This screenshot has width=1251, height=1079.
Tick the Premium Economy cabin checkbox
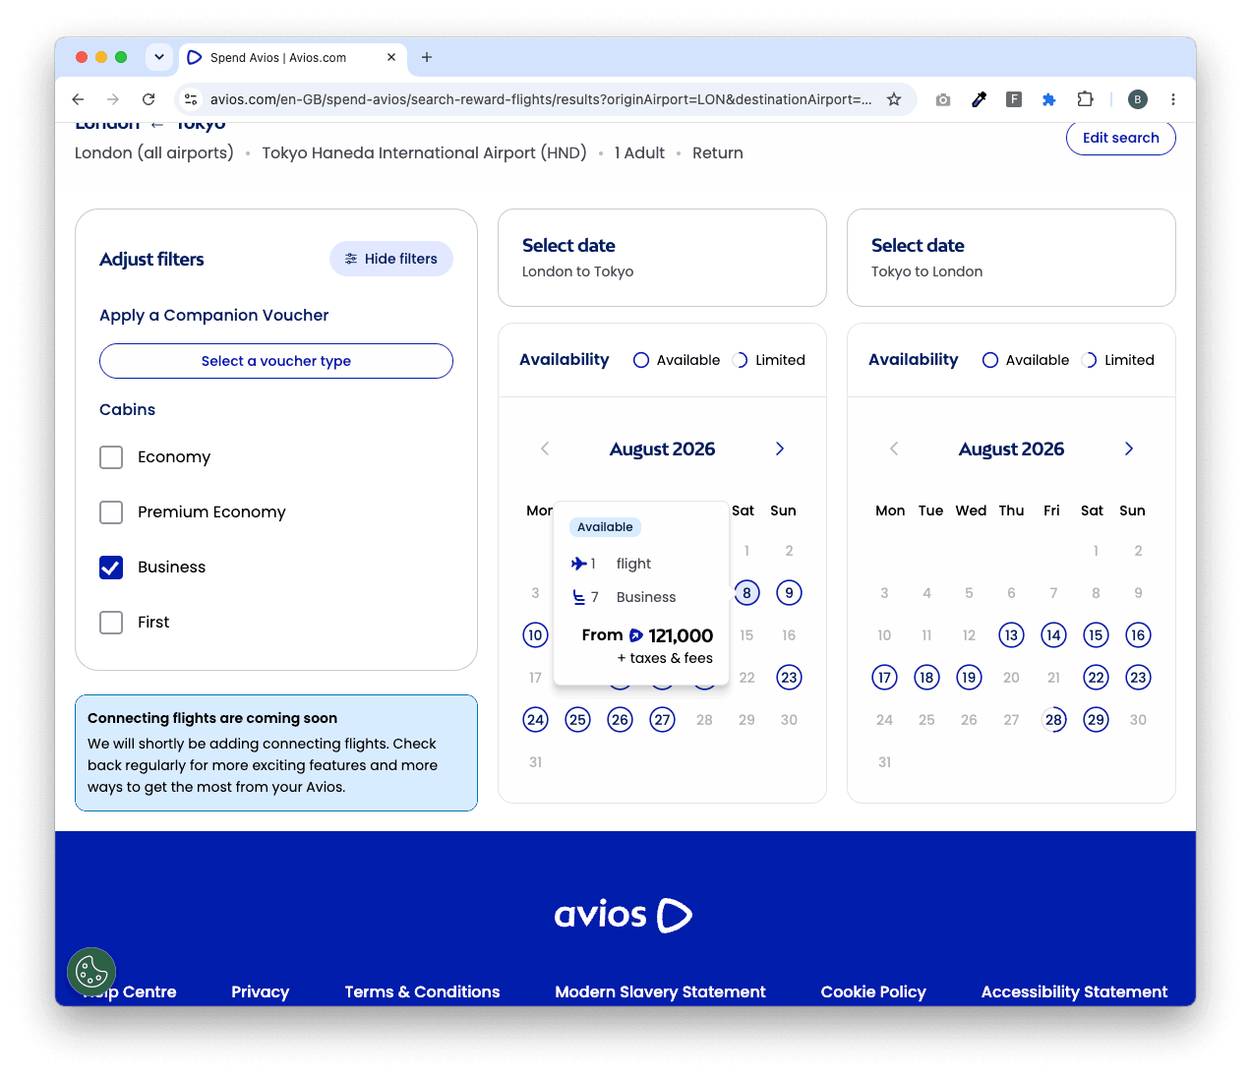(x=111, y=512)
